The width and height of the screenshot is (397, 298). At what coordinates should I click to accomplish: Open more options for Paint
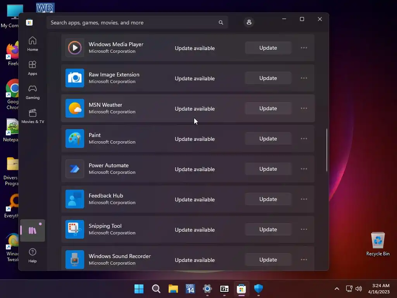304,139
